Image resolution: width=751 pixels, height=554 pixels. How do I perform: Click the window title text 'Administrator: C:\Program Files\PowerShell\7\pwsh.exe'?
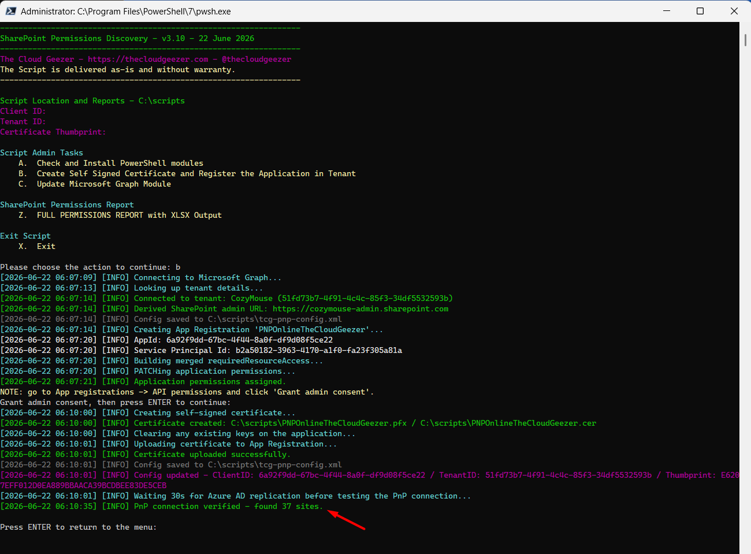point(125,11)
